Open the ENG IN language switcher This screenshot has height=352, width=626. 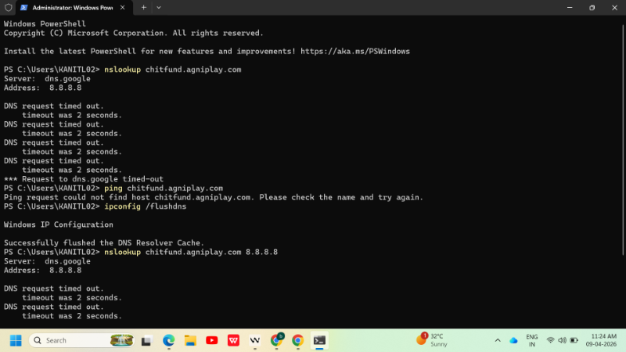(x=532, y=340)
